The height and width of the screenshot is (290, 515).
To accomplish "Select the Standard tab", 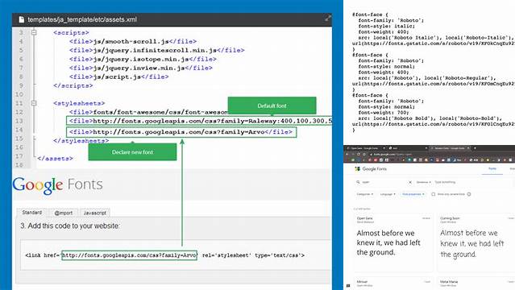I will [31, 213].
